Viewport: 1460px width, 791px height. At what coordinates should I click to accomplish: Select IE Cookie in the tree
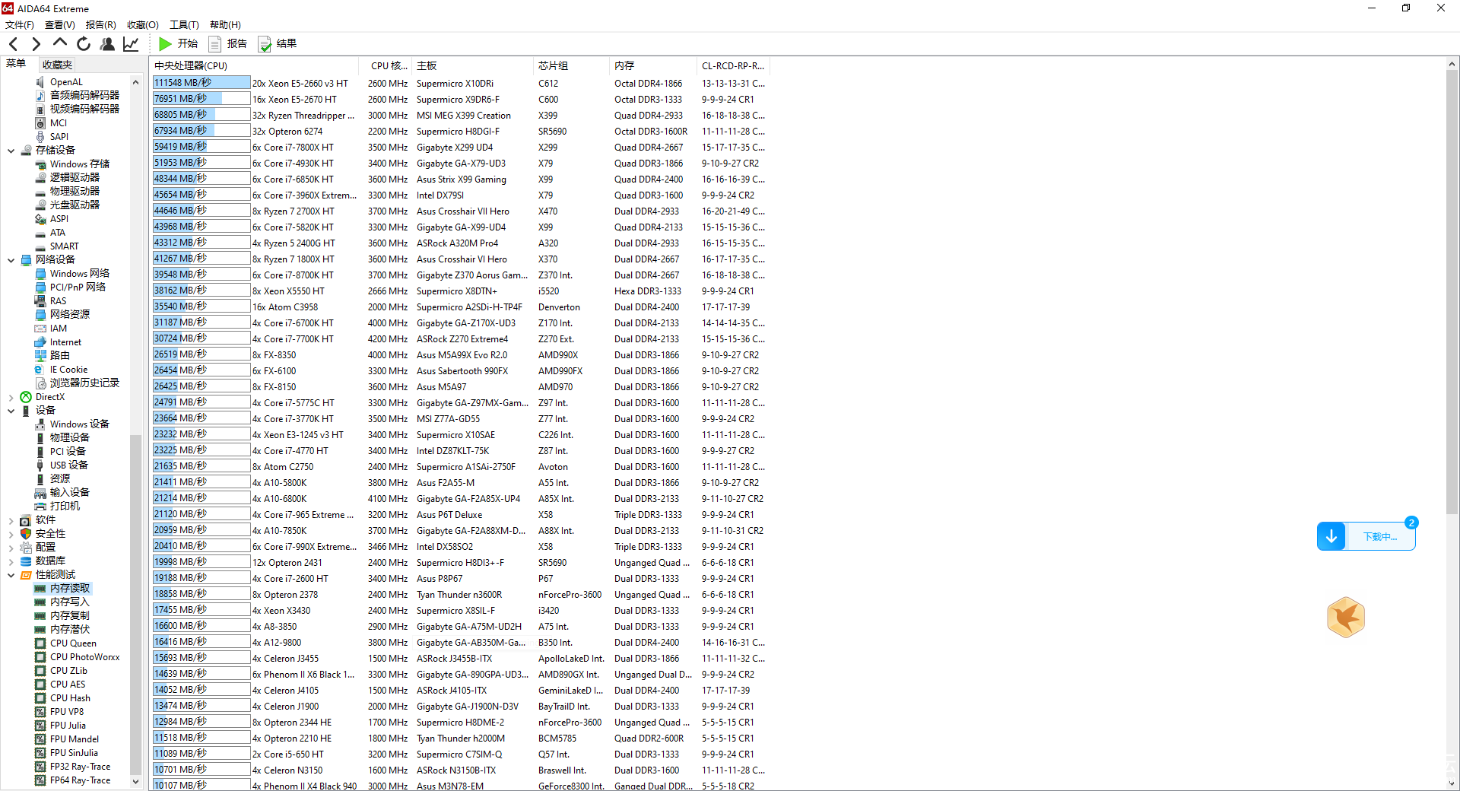(x=68, y=370)
